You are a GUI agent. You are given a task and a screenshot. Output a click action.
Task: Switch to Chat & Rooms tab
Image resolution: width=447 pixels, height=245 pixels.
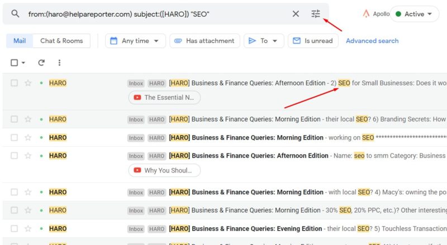pos(61,41)
